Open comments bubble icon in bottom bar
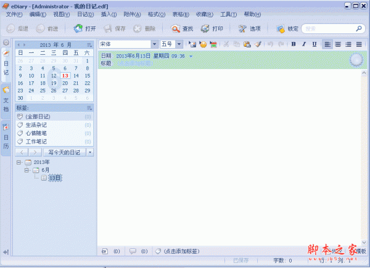370x268 pixels. (x=133, y=251)
